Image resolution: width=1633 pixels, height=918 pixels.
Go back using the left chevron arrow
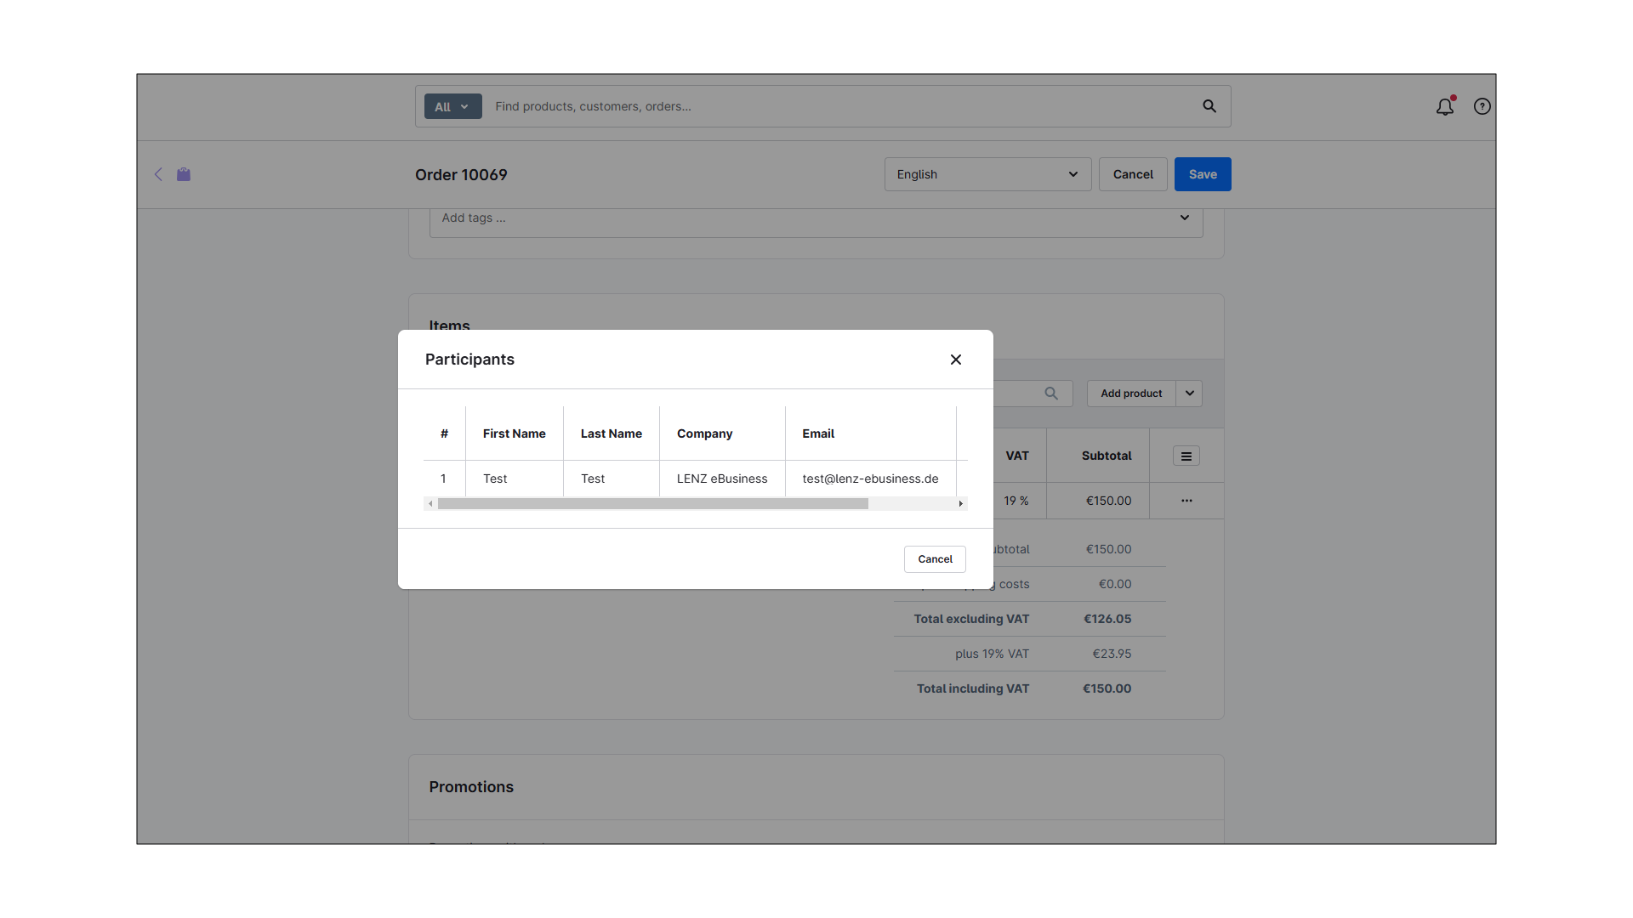click(158, 174)
